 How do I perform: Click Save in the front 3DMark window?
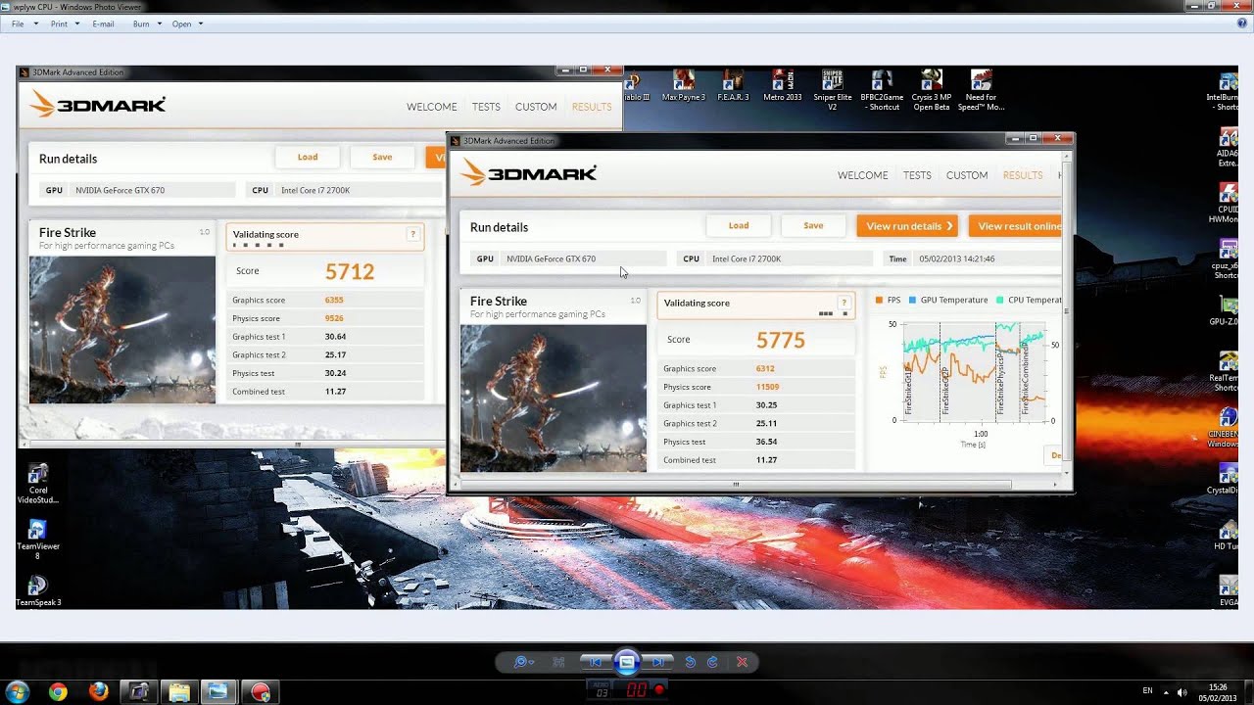(x=813, y=225)
